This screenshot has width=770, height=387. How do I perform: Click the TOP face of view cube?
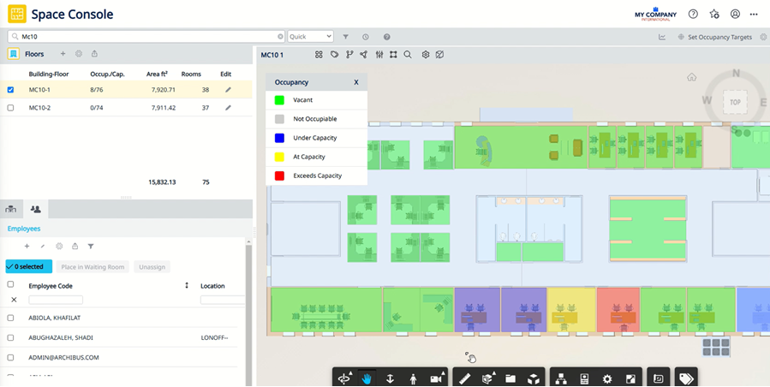click(x=735, y=102)
